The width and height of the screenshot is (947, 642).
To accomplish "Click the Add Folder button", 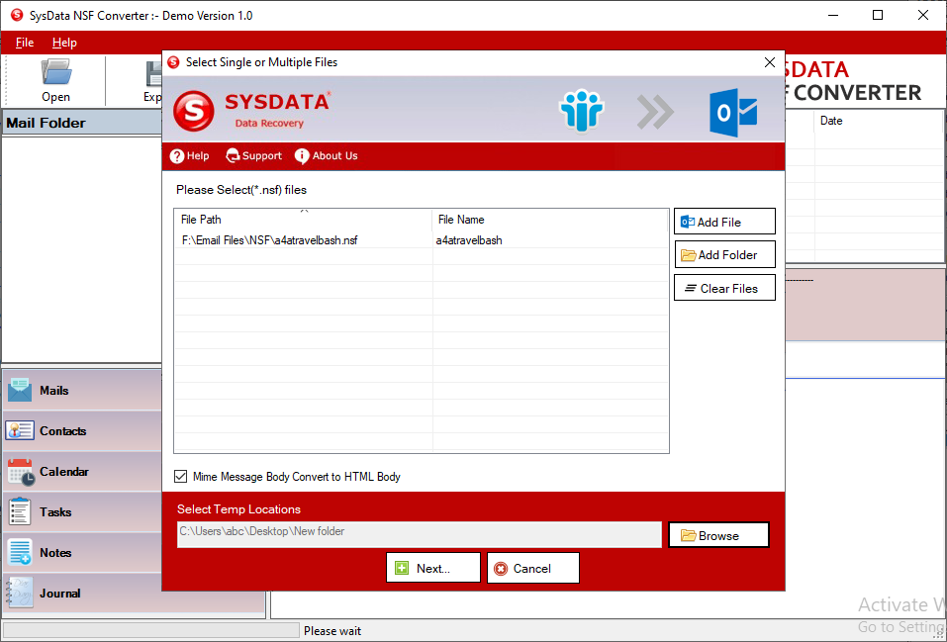I will click(x=724, y=255).
